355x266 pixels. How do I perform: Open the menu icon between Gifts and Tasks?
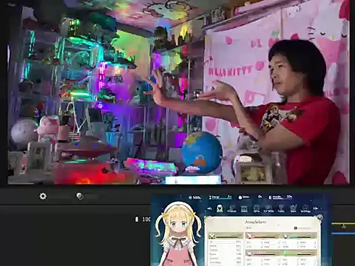point(268,209)
